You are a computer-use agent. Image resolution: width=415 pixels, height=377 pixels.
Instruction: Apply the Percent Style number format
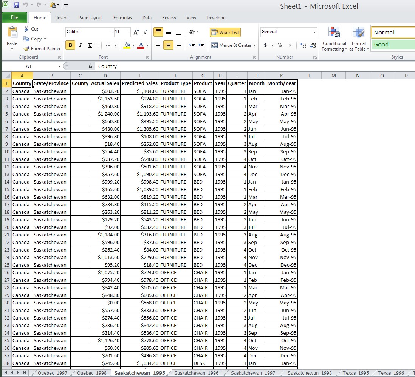click(280, 45)
